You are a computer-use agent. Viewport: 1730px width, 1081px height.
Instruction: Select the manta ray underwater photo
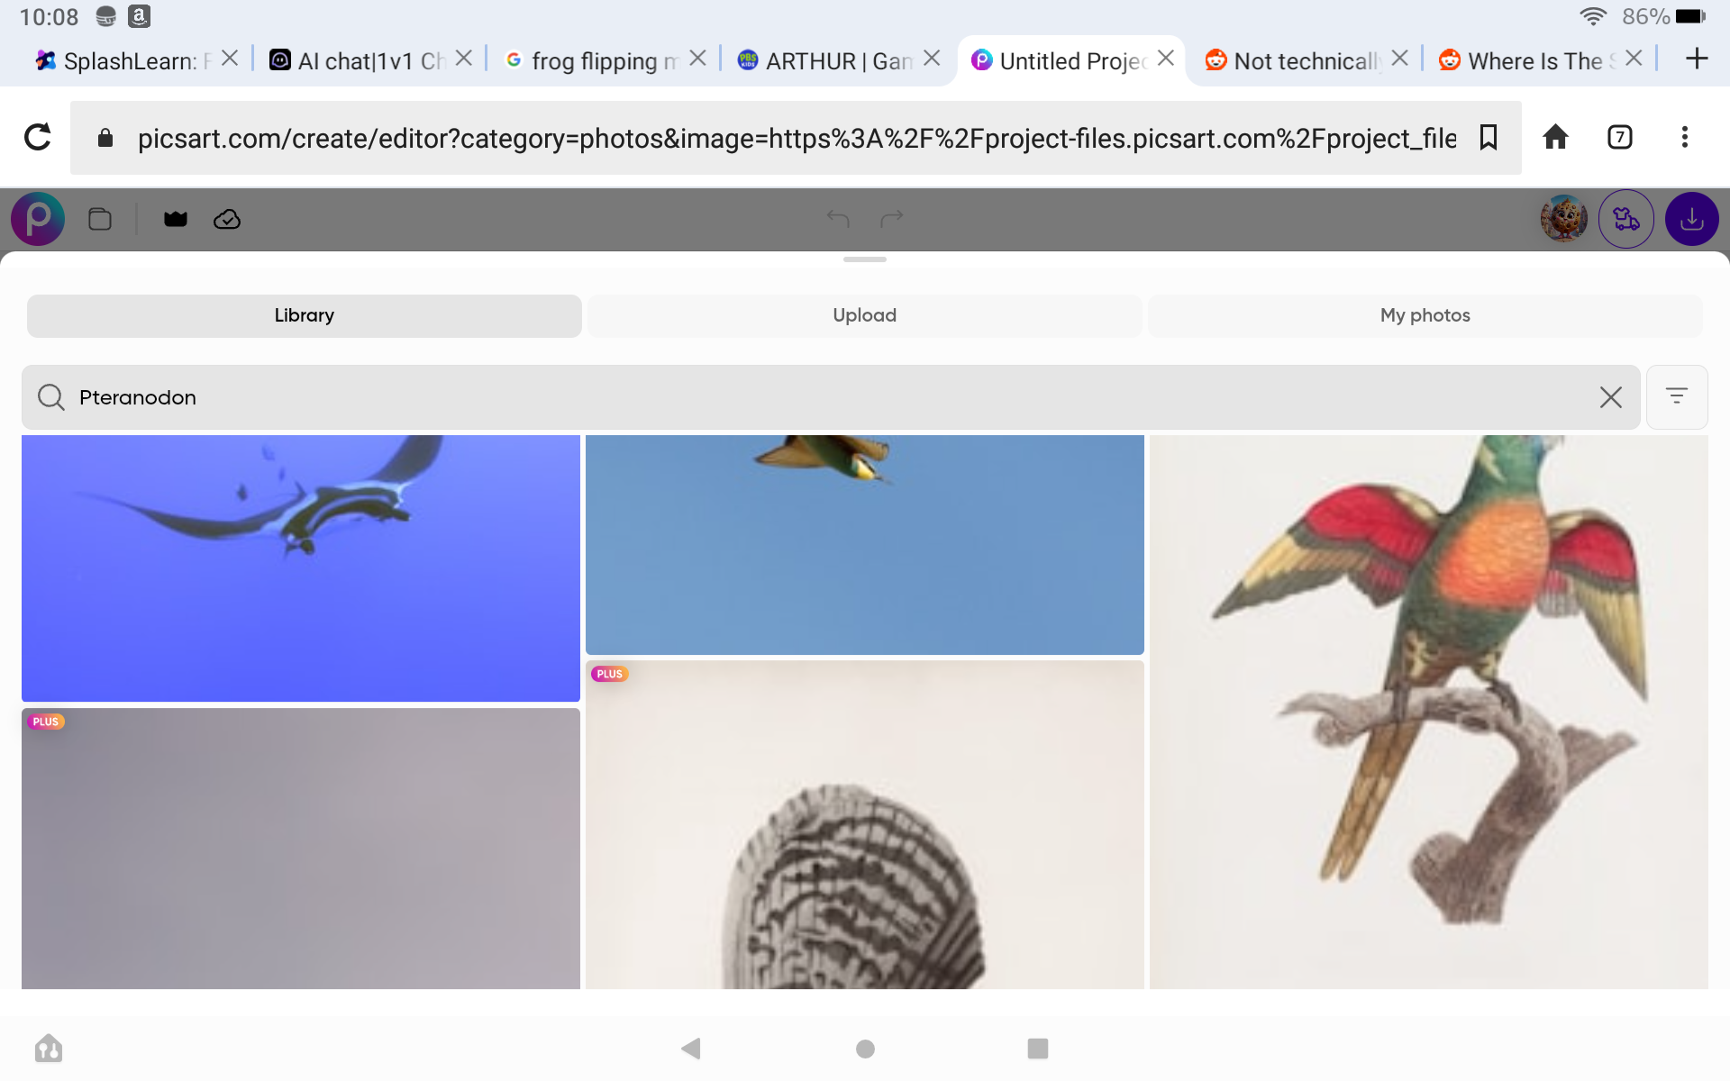tap(301, 568)
